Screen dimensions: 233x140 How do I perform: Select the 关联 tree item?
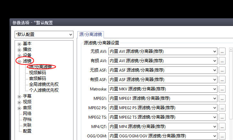pos(27,125)
